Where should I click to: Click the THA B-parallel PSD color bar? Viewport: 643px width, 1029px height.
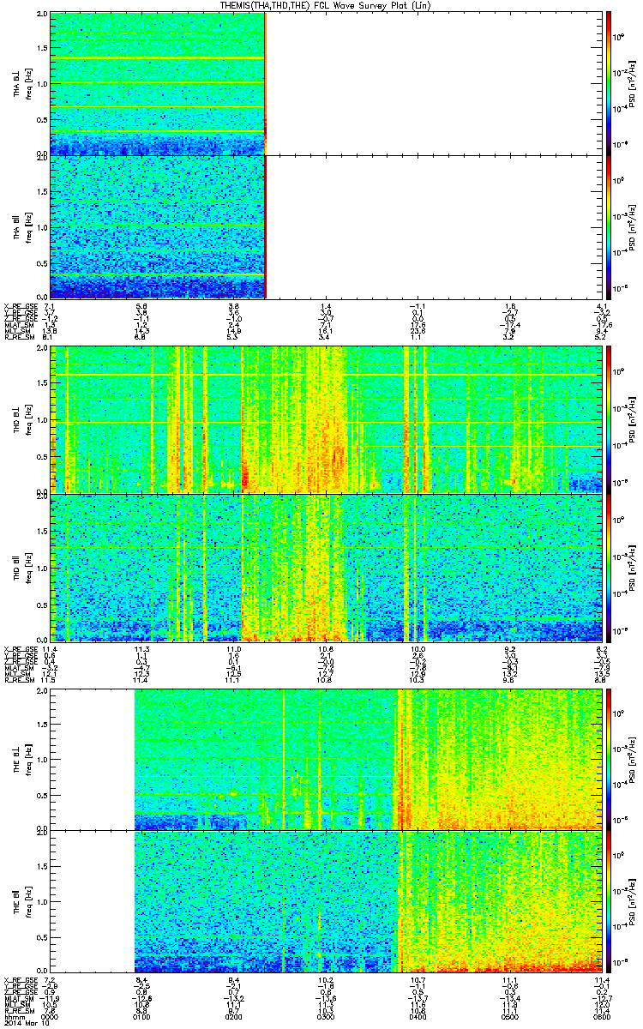point(609,226)
